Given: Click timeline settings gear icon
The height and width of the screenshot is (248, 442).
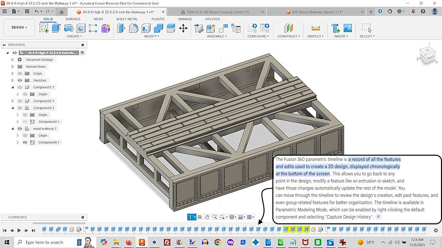Looking at the screenshot, I should [x=436, y=230].
